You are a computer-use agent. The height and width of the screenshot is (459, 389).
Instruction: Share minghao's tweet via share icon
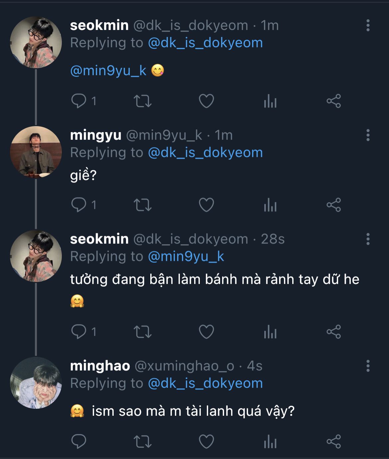click(x=333, y=441)
